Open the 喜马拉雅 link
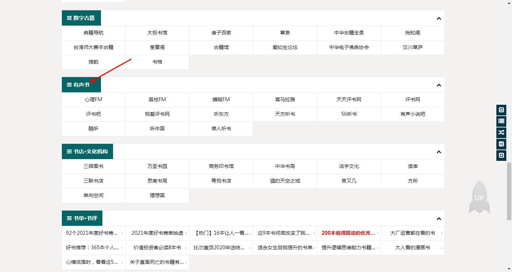 285,99
